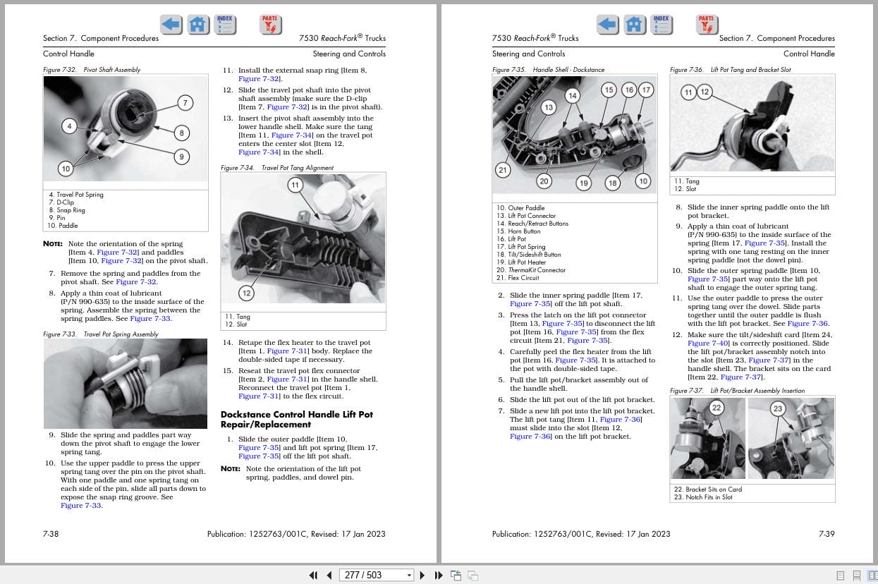This screenshot has width=878, height=584.
Task: Switch to single page view
Action: tap(841, 576)
